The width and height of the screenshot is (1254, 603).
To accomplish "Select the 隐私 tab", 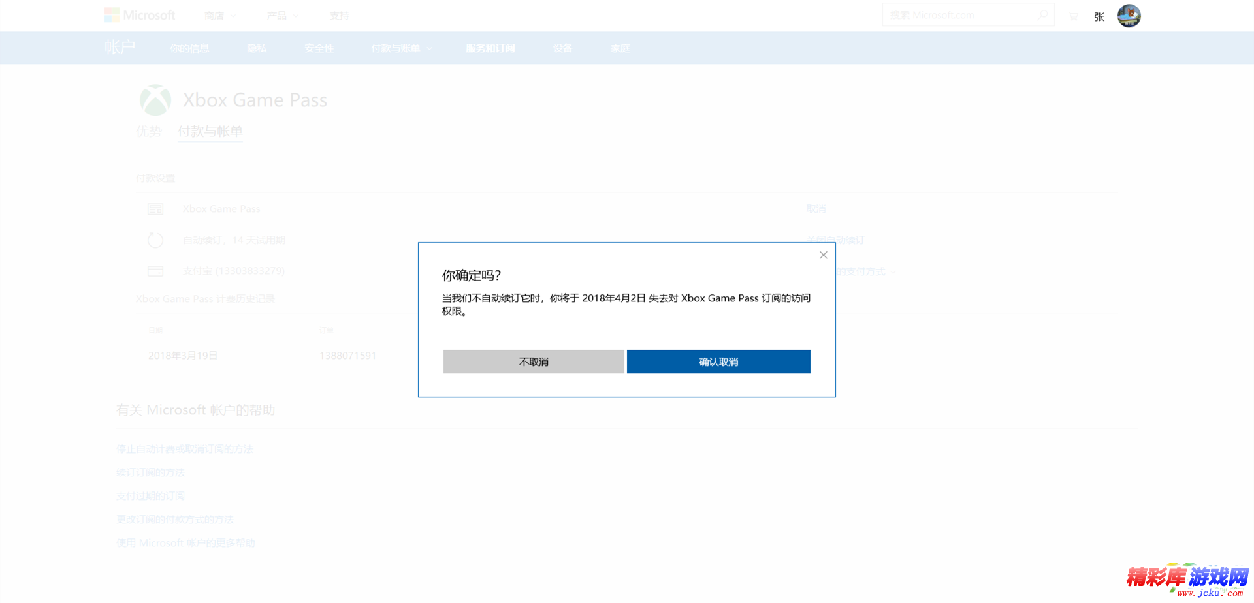I will [x=257, y=48].
